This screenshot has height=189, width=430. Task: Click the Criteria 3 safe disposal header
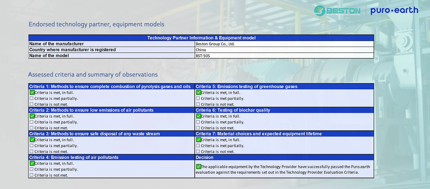(x=112, y=134)
